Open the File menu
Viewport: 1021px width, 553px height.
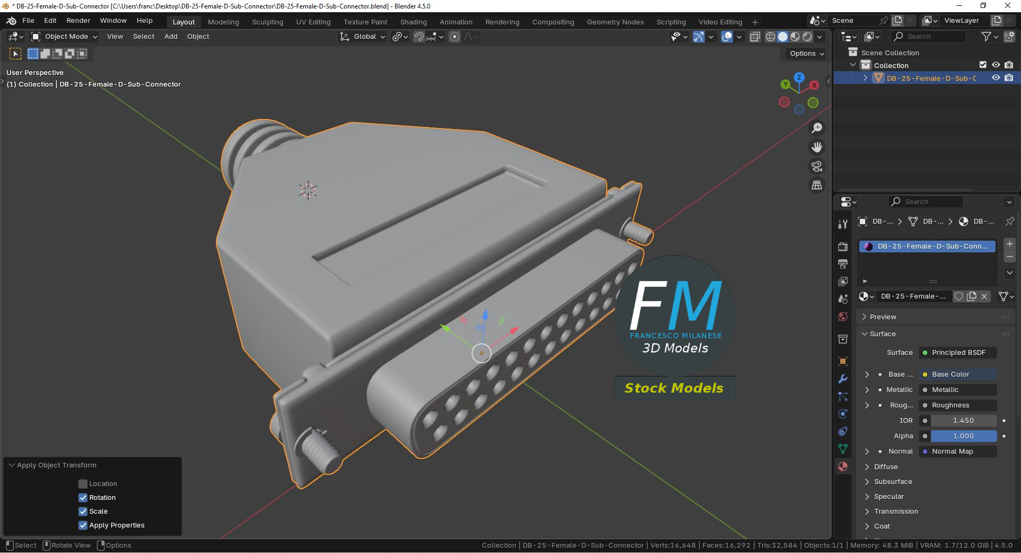(x=28, y=21)
